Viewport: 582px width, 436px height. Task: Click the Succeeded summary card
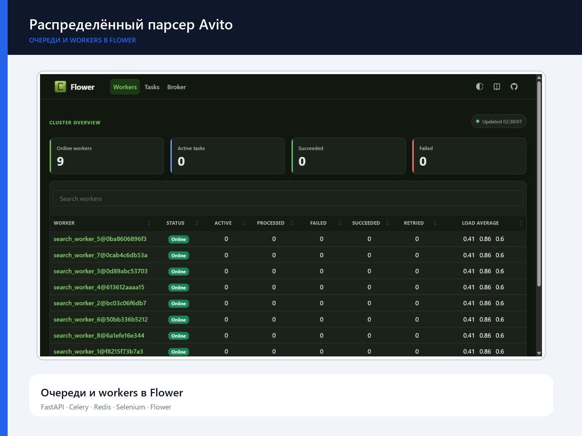point(348,156)
